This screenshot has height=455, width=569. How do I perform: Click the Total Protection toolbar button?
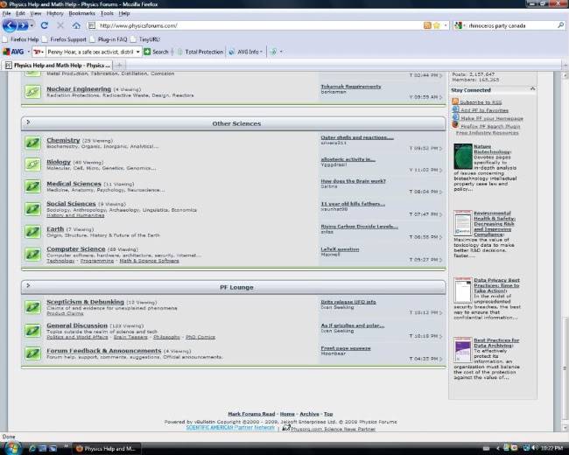tap(200, 52)
